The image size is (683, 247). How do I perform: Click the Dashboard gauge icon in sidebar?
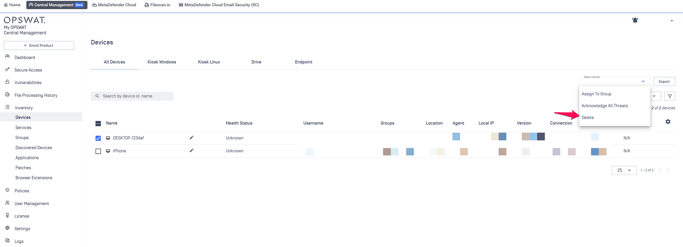[7, 57]
